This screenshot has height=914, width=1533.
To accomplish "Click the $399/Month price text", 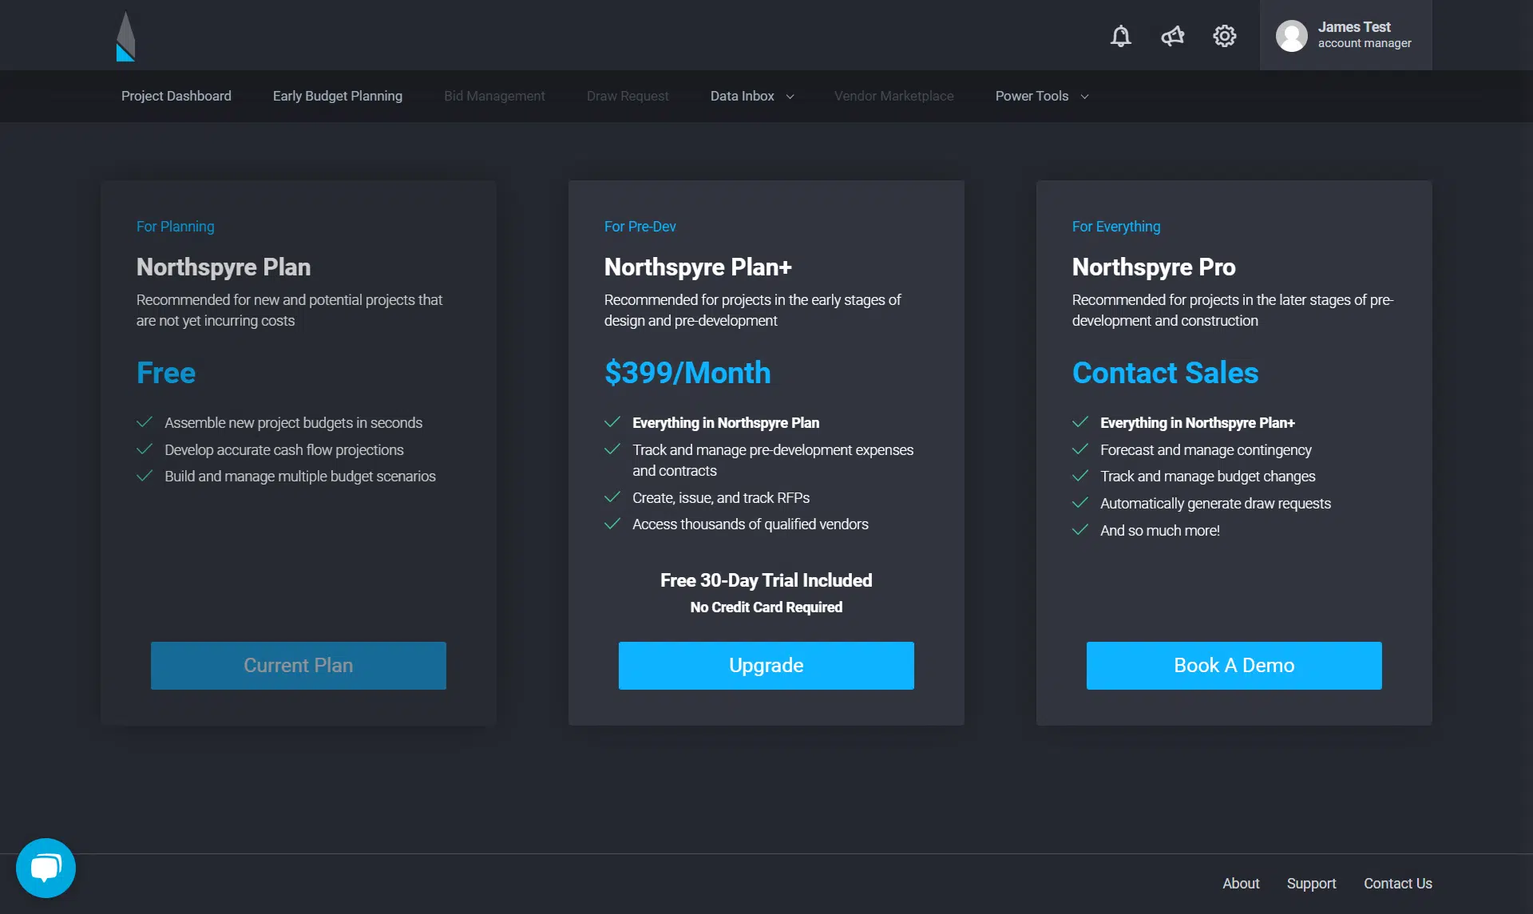I will click(x=687, y=373).
